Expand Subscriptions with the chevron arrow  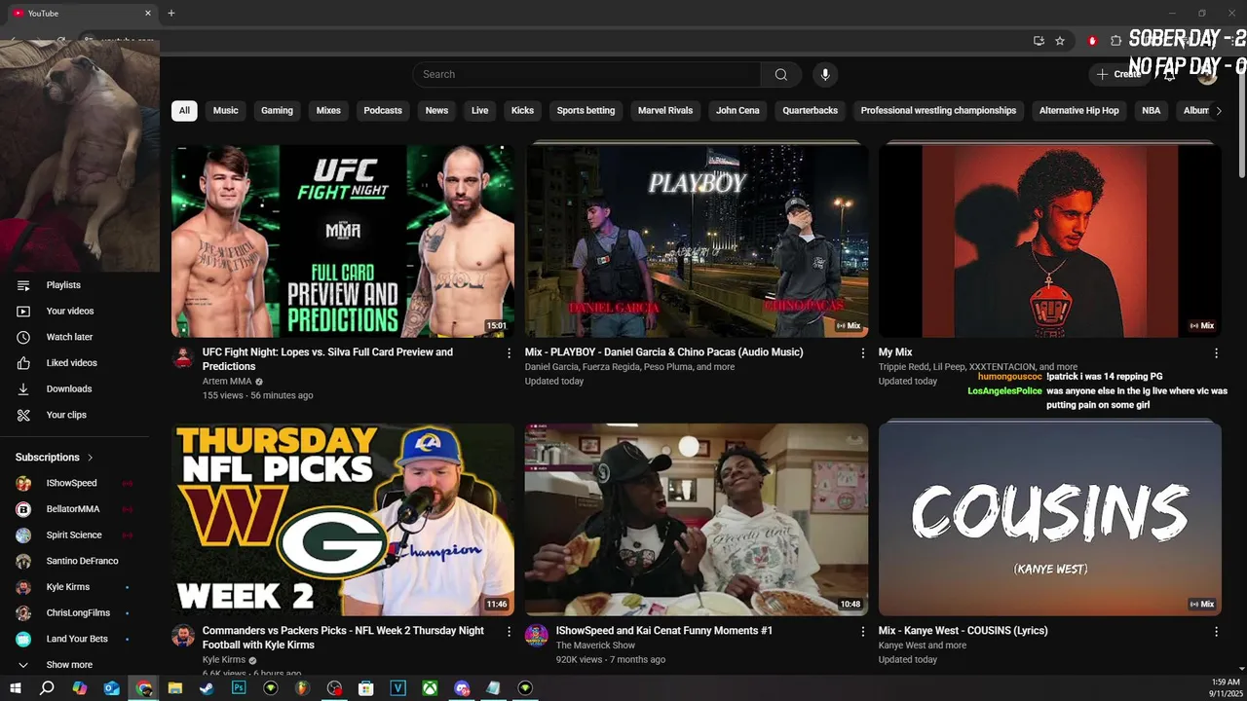(91, 458)
